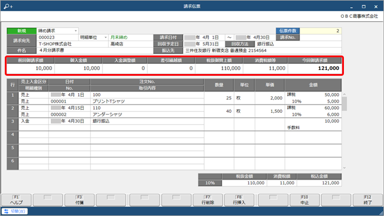This screenshot has height=216, width=384.
Task: Click quantity 40 cell
Action: point(219,111)
